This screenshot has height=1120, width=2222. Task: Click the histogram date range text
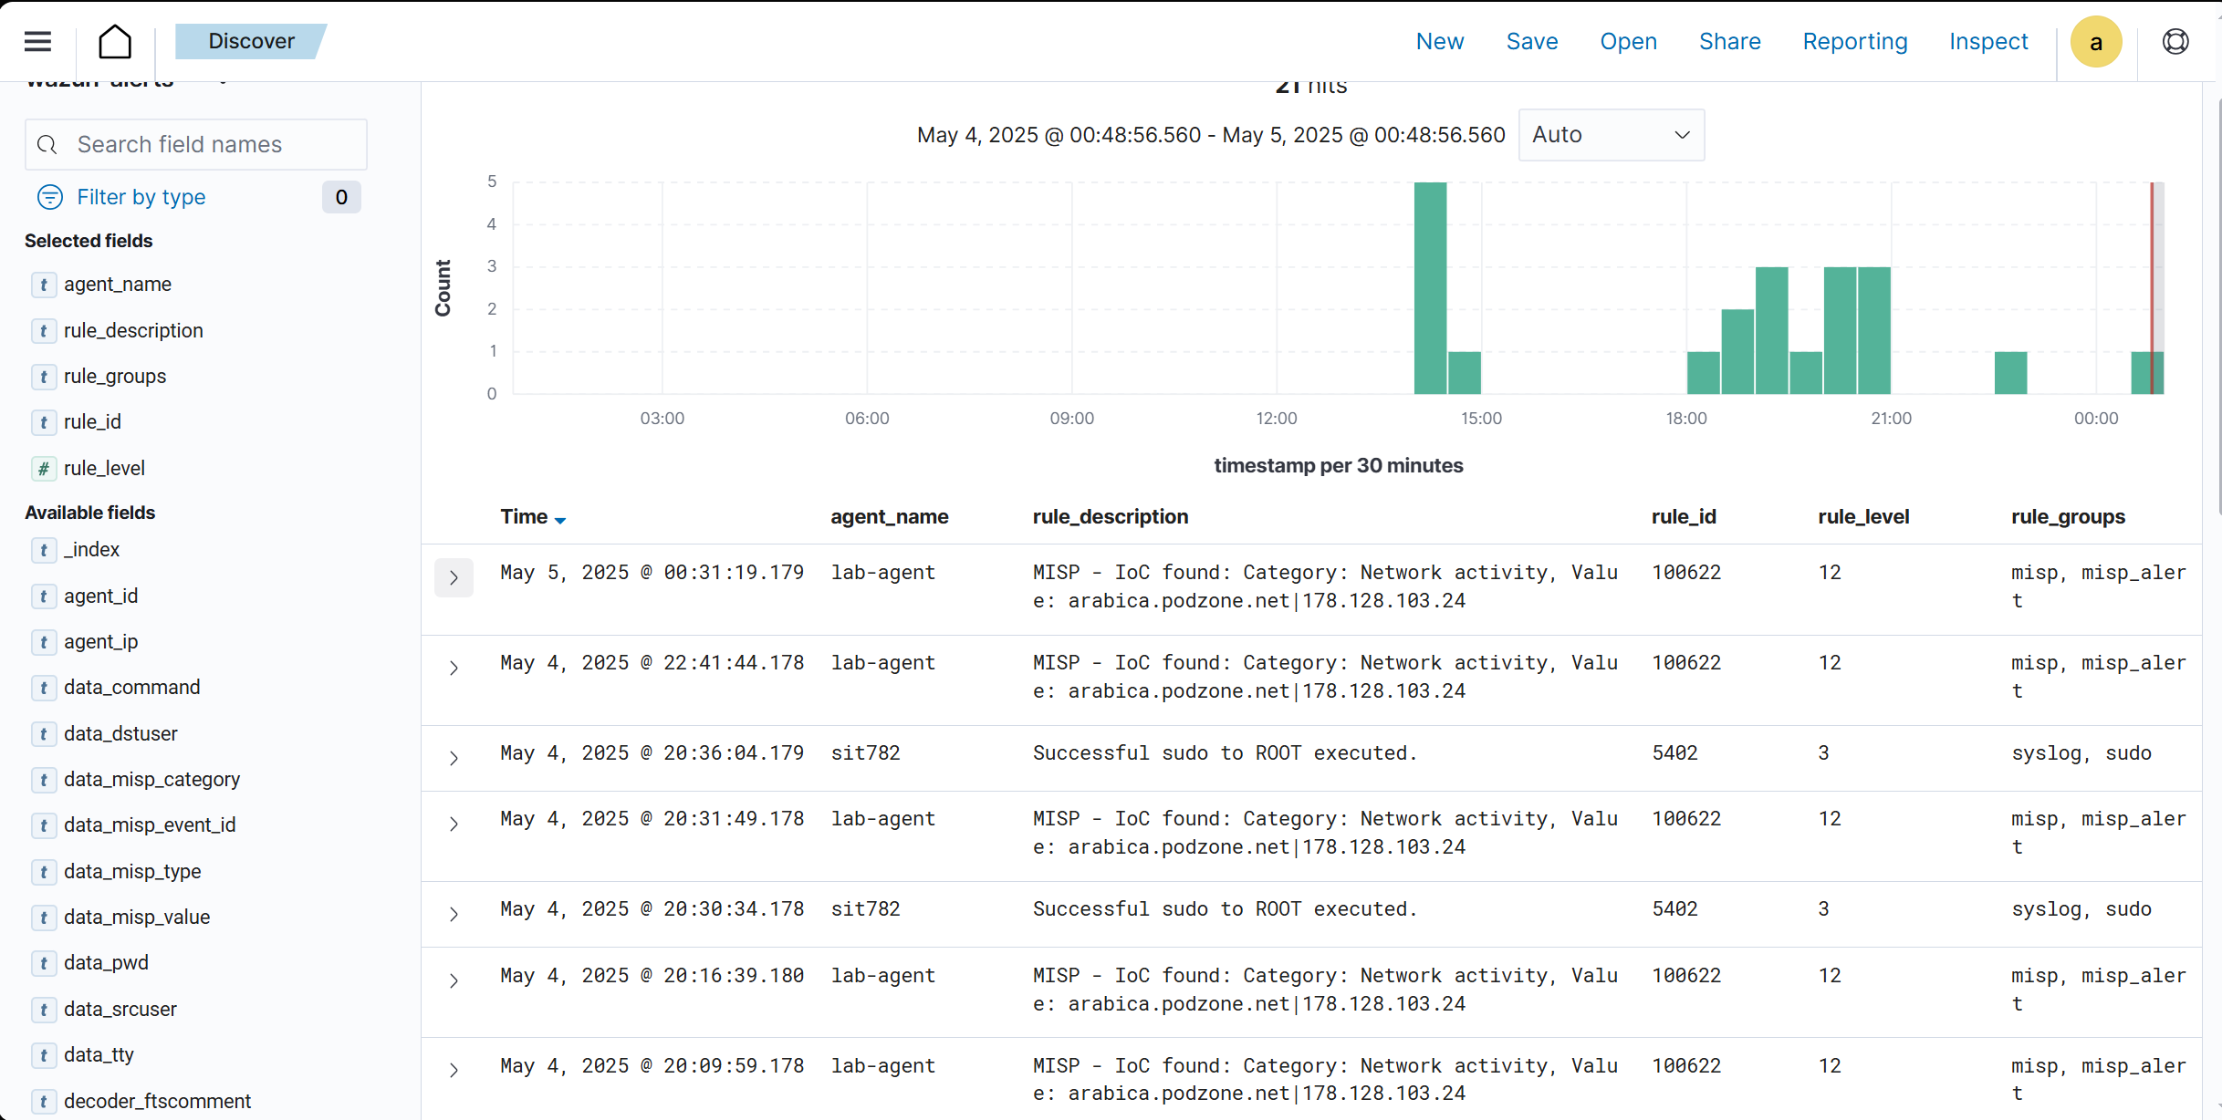(x=1211, y=135)
